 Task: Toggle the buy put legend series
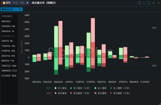pos(100,88)
